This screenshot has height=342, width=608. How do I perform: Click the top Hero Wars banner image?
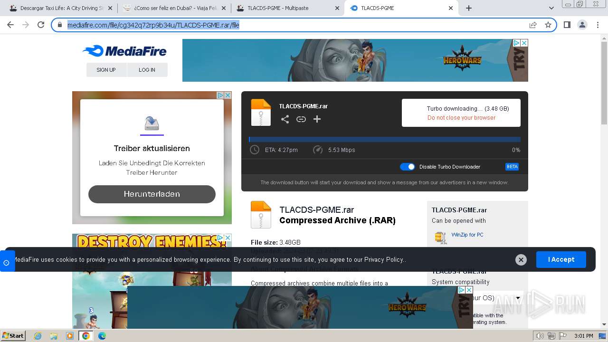tap(355, 60)
